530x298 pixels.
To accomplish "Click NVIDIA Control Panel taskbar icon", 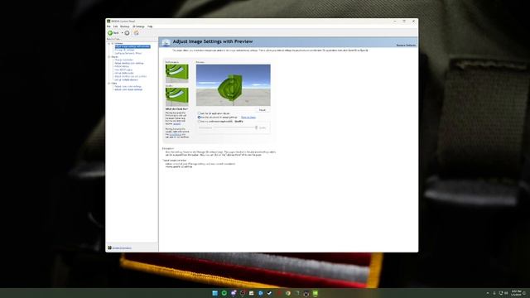I will 316,293.
